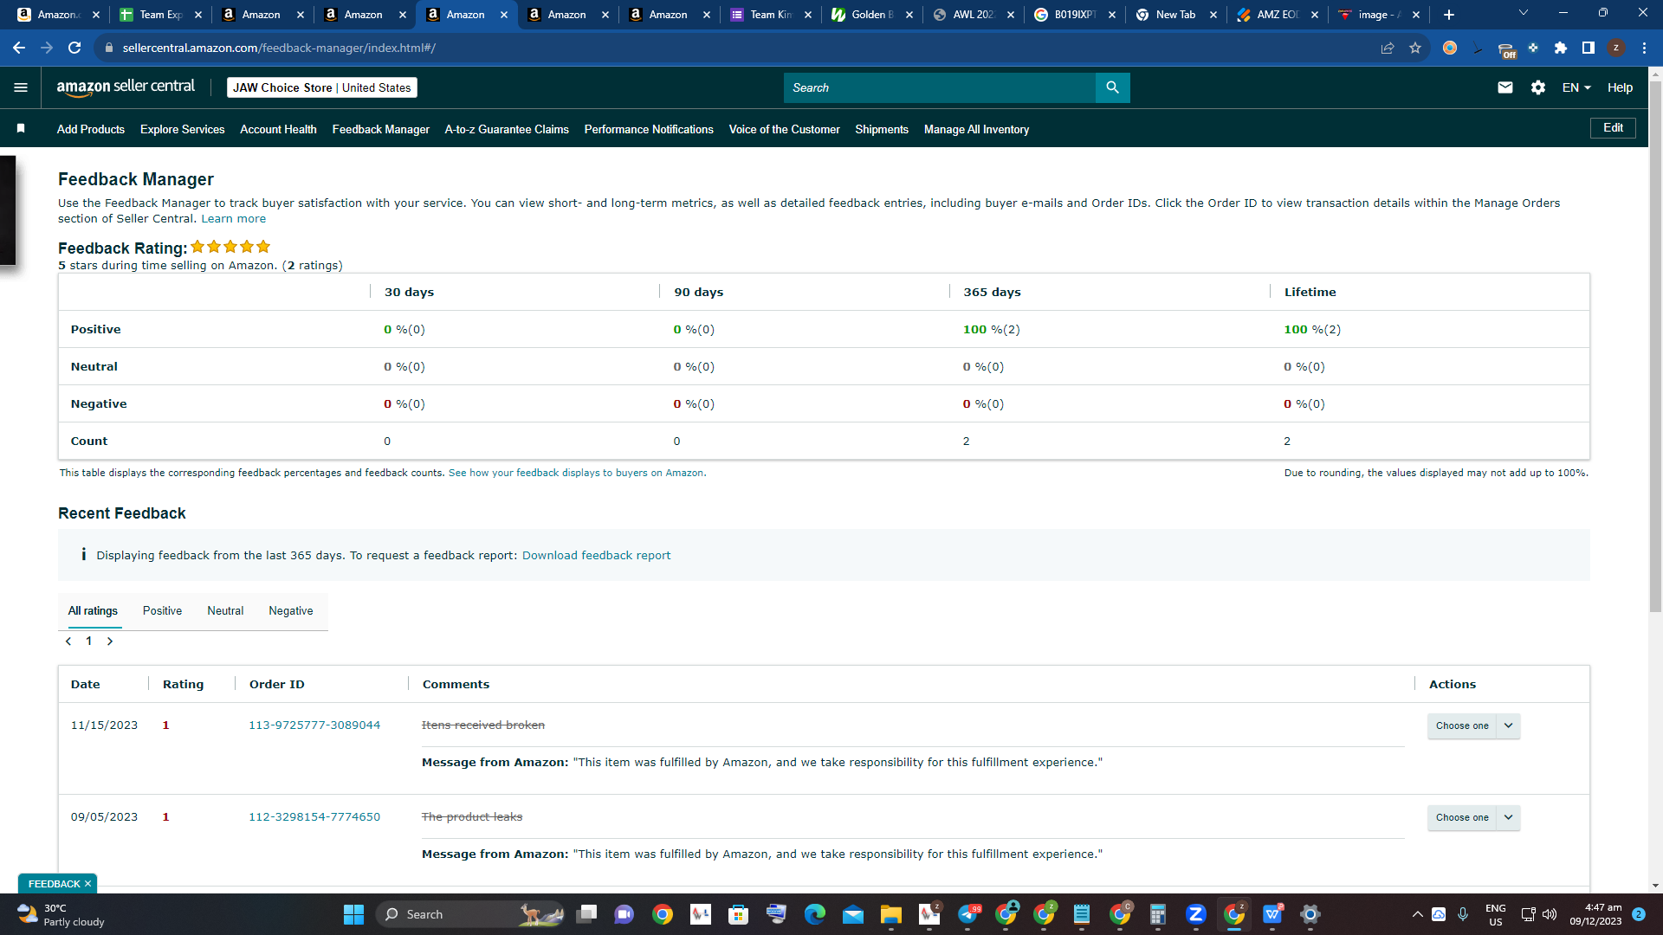Open File Explorer from the taskbar
This screenshot has height=935, width=1663.
891,914
